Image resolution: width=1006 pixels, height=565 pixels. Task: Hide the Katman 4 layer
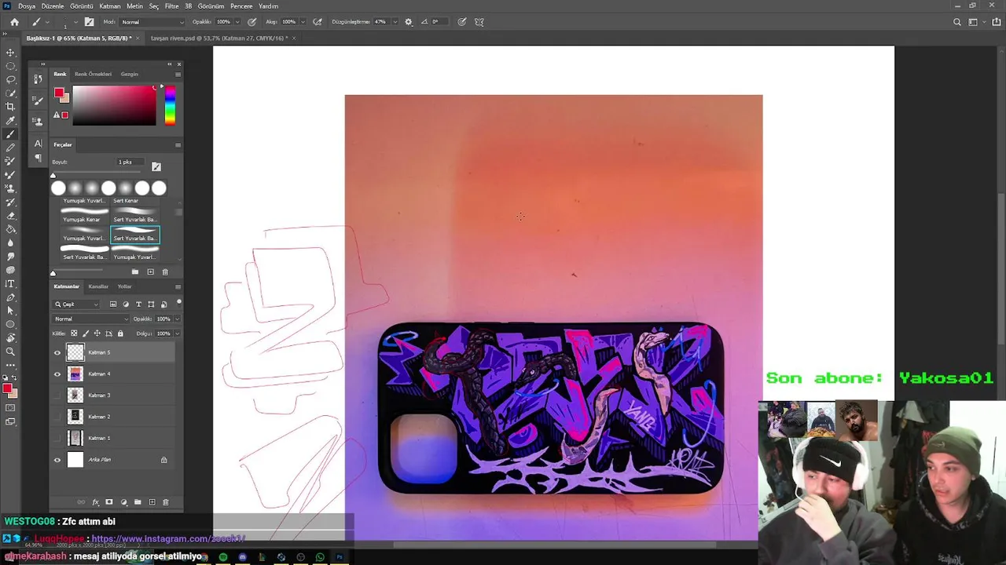pyautogui.click(x=57, y=374)
